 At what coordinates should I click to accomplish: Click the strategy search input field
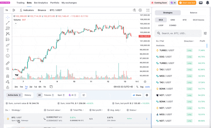coord(181,33)
